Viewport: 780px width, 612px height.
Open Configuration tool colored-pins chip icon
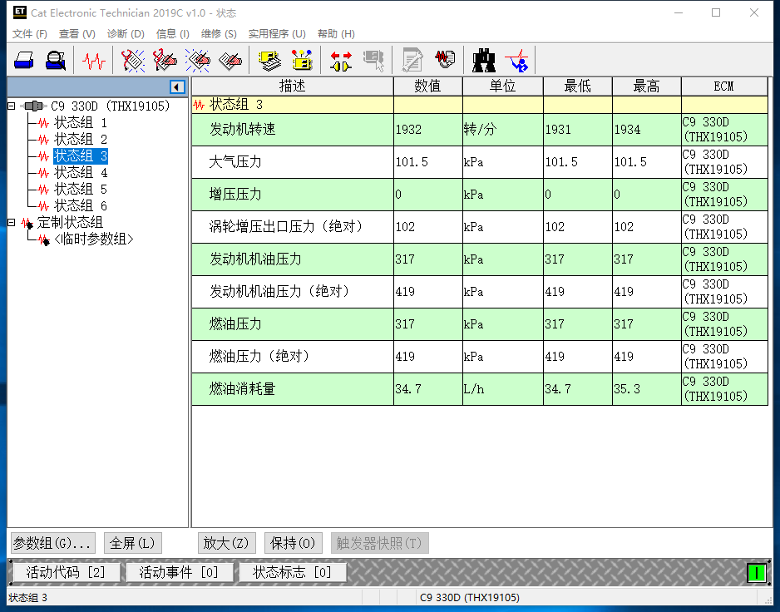coord(302,60)
